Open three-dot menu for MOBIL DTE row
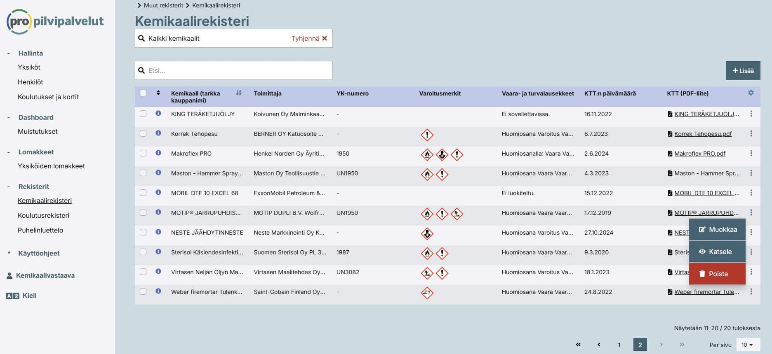772x354 pixels. (751, 193)
